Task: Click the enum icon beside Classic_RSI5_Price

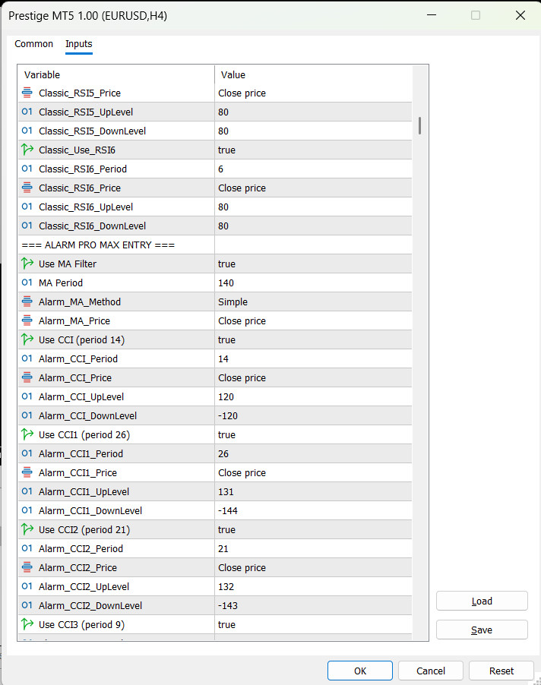Action: click(27, 93)
